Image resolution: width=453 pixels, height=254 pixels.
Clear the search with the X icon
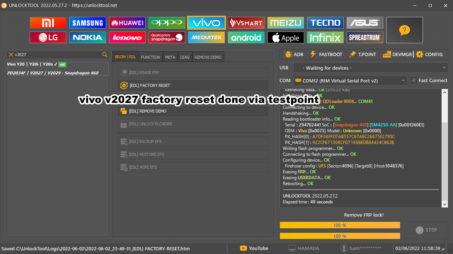click(11, 55)
